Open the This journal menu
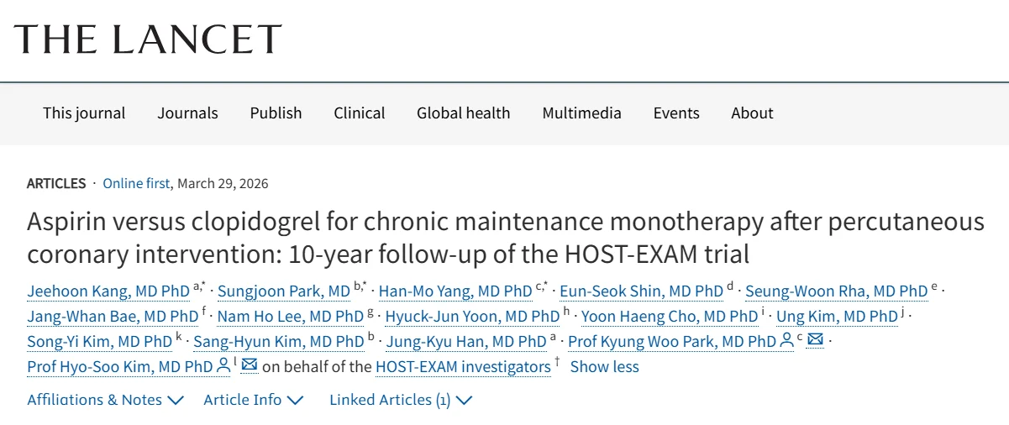 coord(84,113)
